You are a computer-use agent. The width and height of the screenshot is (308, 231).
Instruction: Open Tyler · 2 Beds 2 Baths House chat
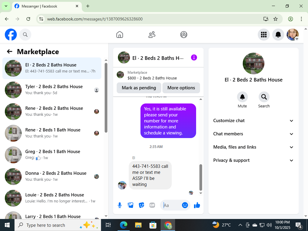[x=52, y=90]
